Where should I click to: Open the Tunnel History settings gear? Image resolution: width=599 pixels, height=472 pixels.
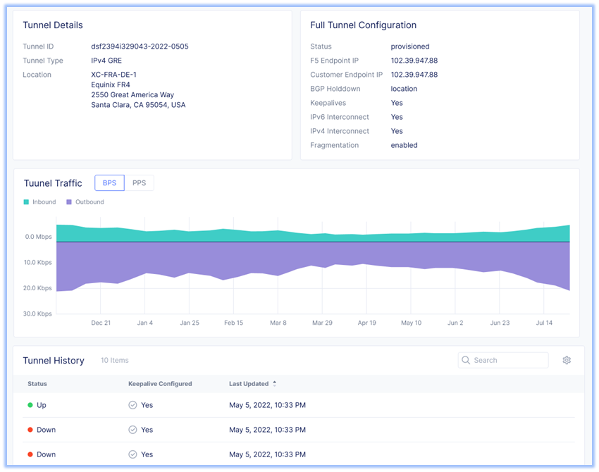click(567, 361)
